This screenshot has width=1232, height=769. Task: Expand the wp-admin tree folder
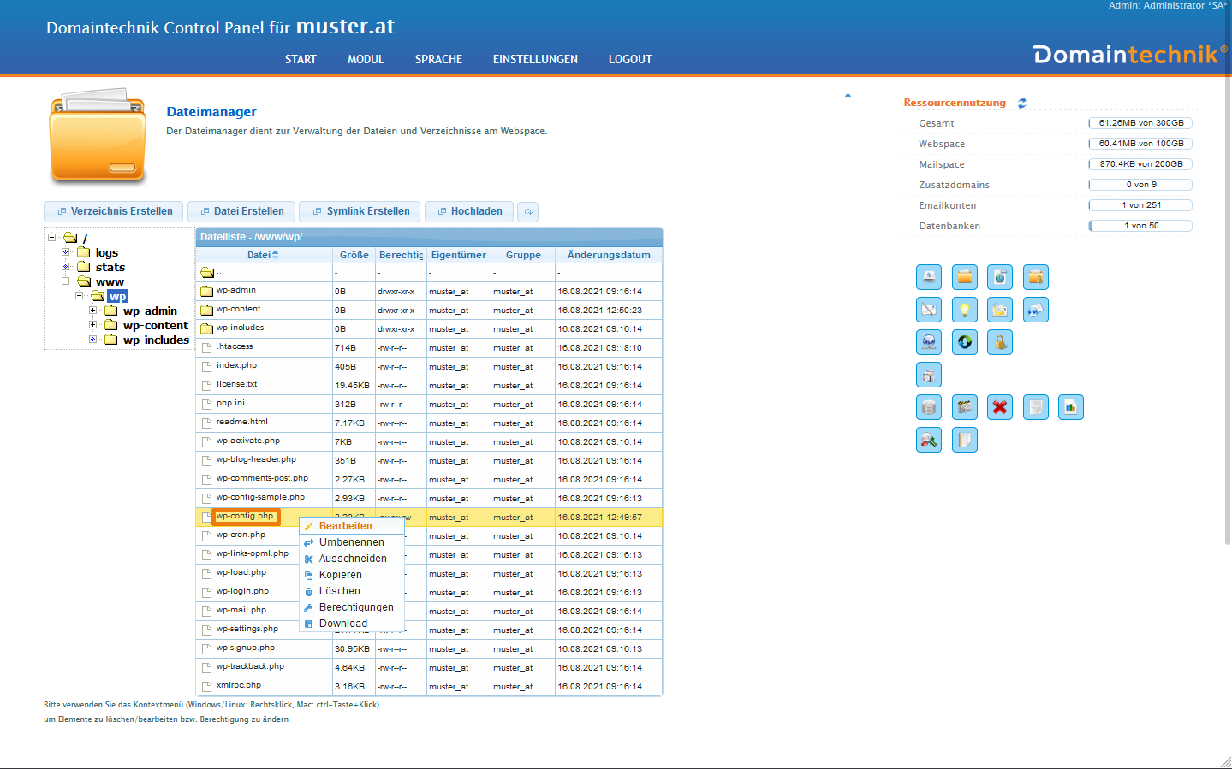[93, 311]
